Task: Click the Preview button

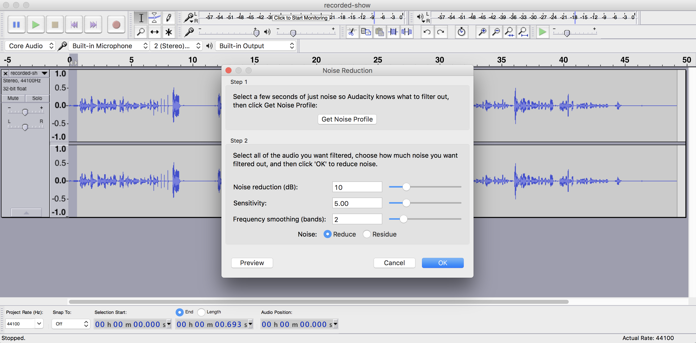Action: click(252, 263)
